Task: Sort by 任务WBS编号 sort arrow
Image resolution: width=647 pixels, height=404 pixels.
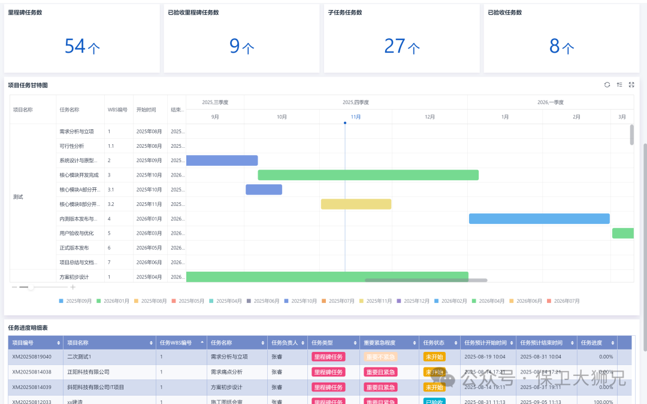Action: pos(202,343)
